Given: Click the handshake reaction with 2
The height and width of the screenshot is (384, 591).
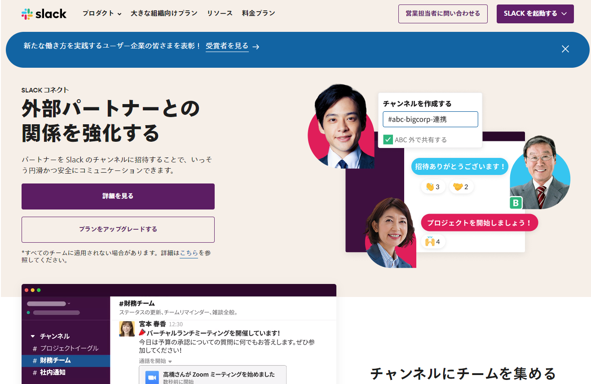Looking at the screenshot, I should (461, 187).
